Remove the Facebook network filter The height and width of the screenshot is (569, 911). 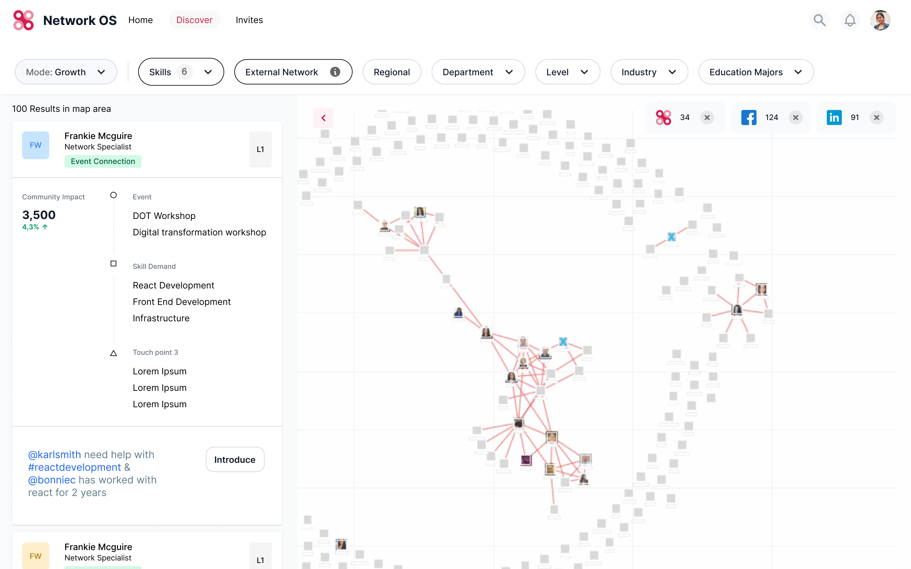795,118
